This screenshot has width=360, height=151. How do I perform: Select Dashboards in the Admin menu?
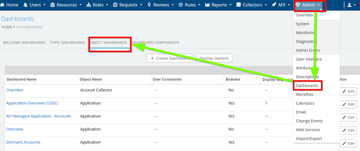307,86
